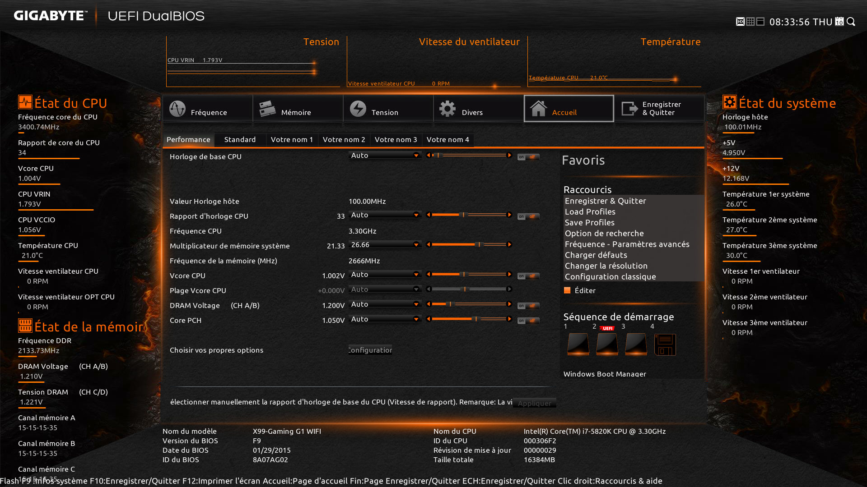Image resolution: width=867 pixels, height=487 pixels.
Task: Expand Plage Vcore CPU dropdown
Action: (x=385, y=289)
